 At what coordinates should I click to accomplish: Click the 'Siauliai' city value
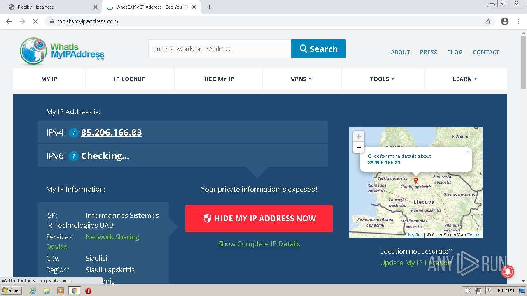point(96,258)
